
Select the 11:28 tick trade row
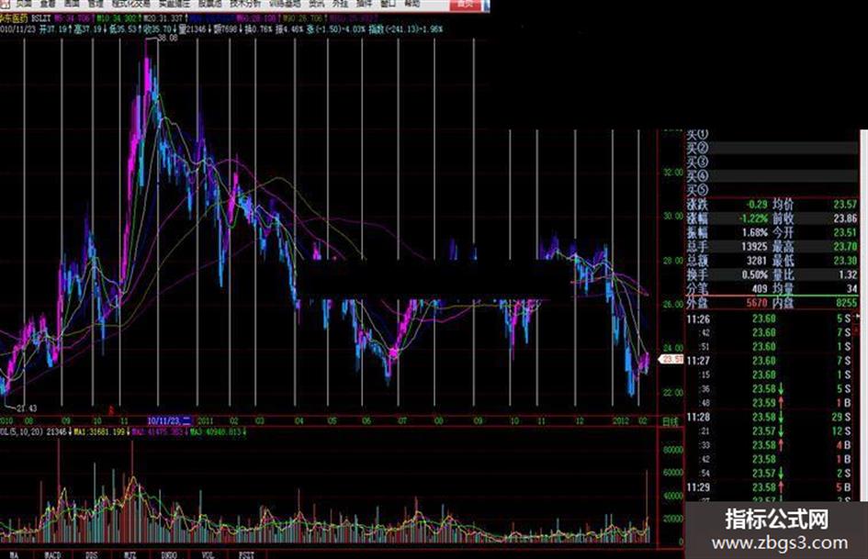[769, 418]
